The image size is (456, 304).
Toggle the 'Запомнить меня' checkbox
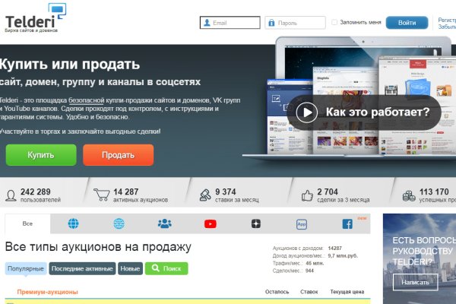[x=334, y=23]
